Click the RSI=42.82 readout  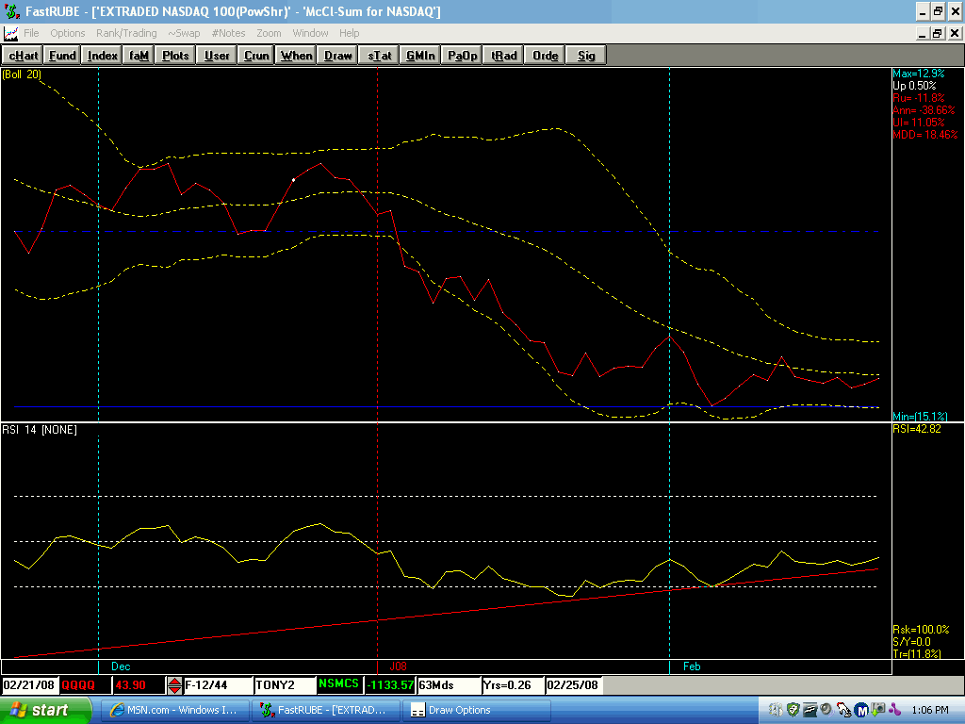pos(917,429)
